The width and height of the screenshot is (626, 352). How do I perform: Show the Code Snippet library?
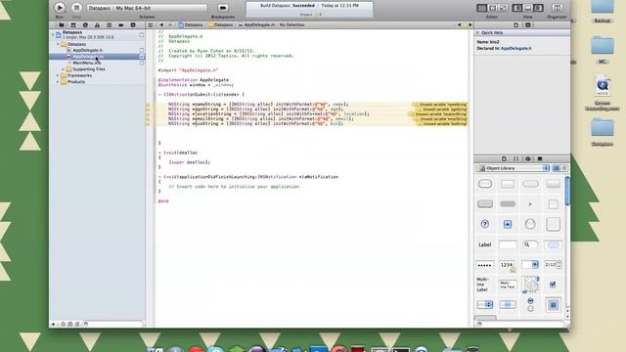(515, 158)
